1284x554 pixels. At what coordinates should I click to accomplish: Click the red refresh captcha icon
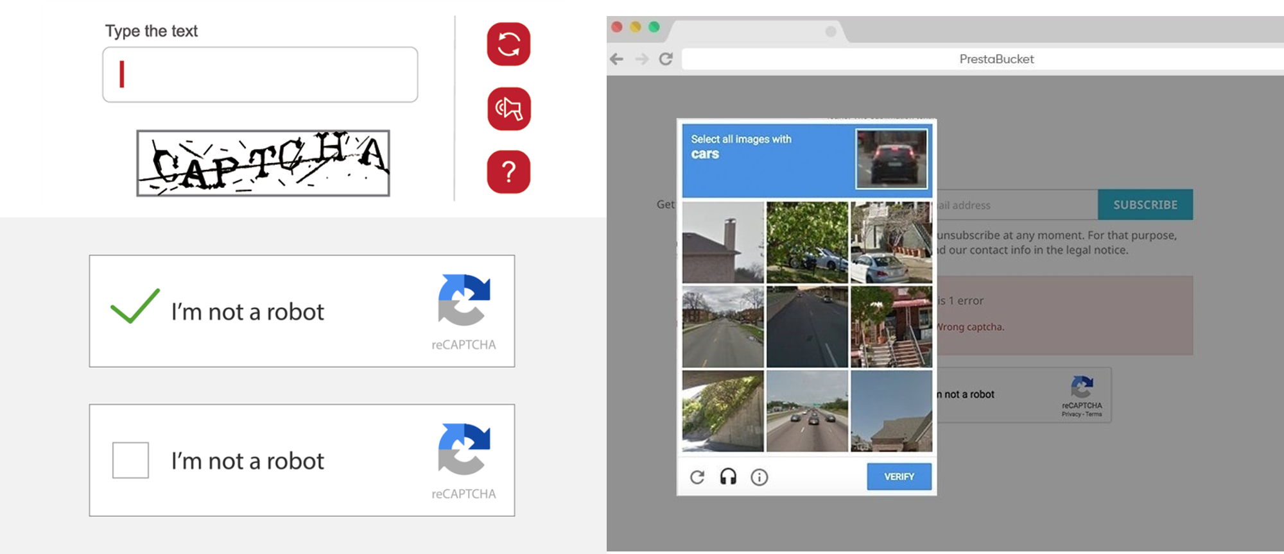pyautogui.click(x=508, y=44)
